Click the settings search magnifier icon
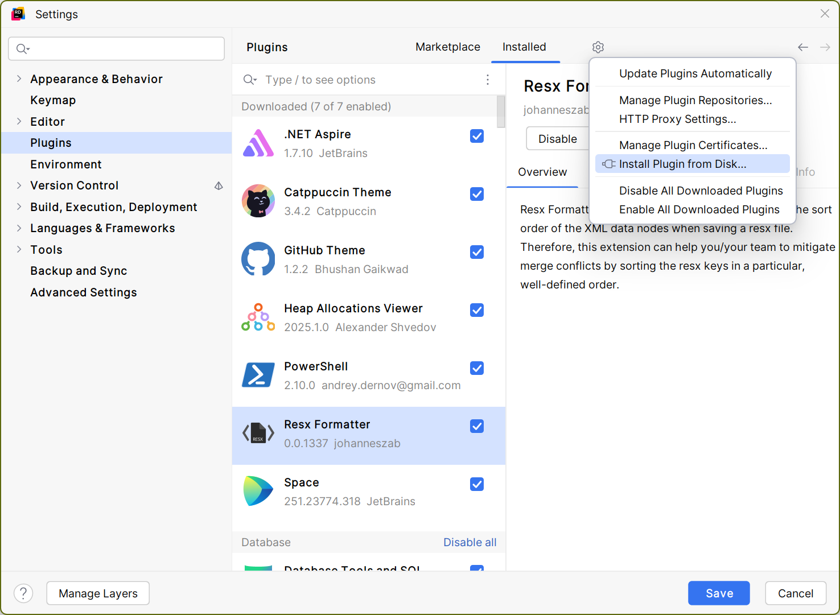The height and width of the screenshot is (615, 840). pos(23,49)
